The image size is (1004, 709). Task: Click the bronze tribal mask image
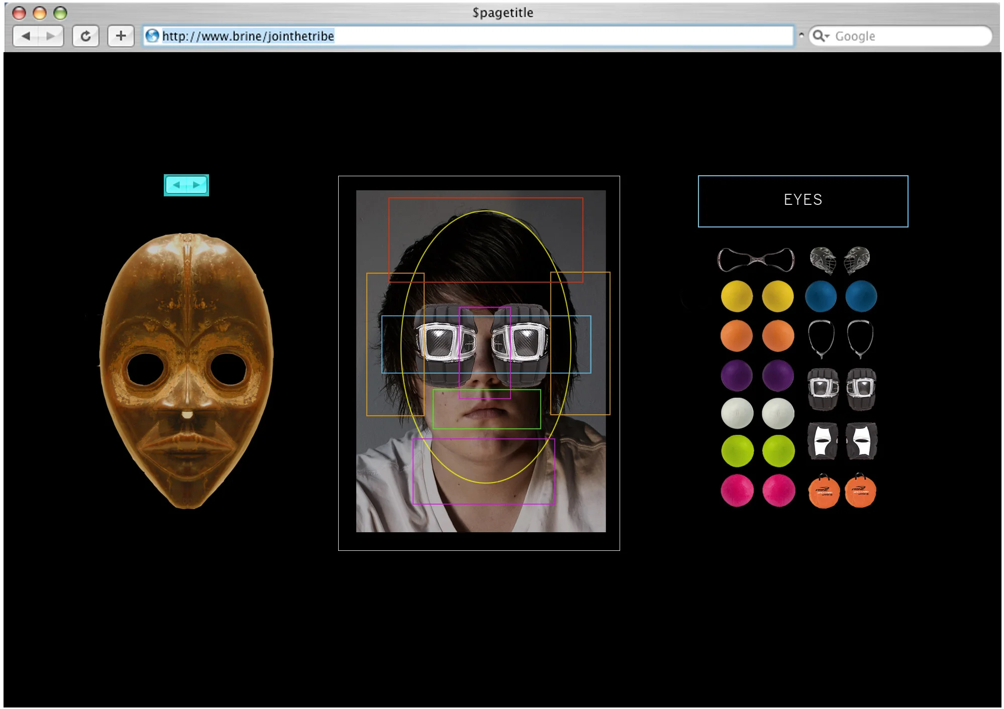(186, 371)
